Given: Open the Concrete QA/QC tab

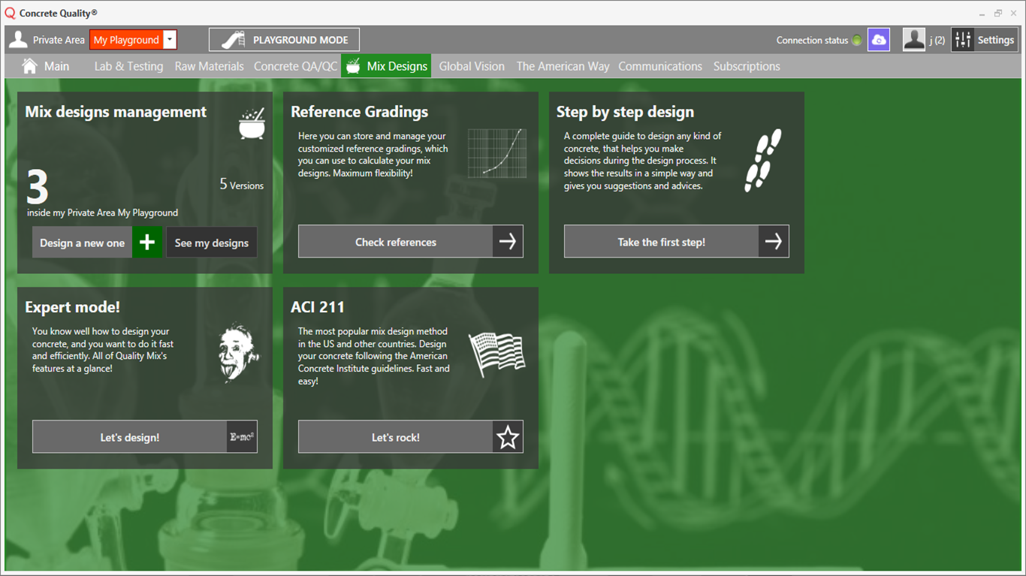Looking at the screenshot, I should [296, 66].
